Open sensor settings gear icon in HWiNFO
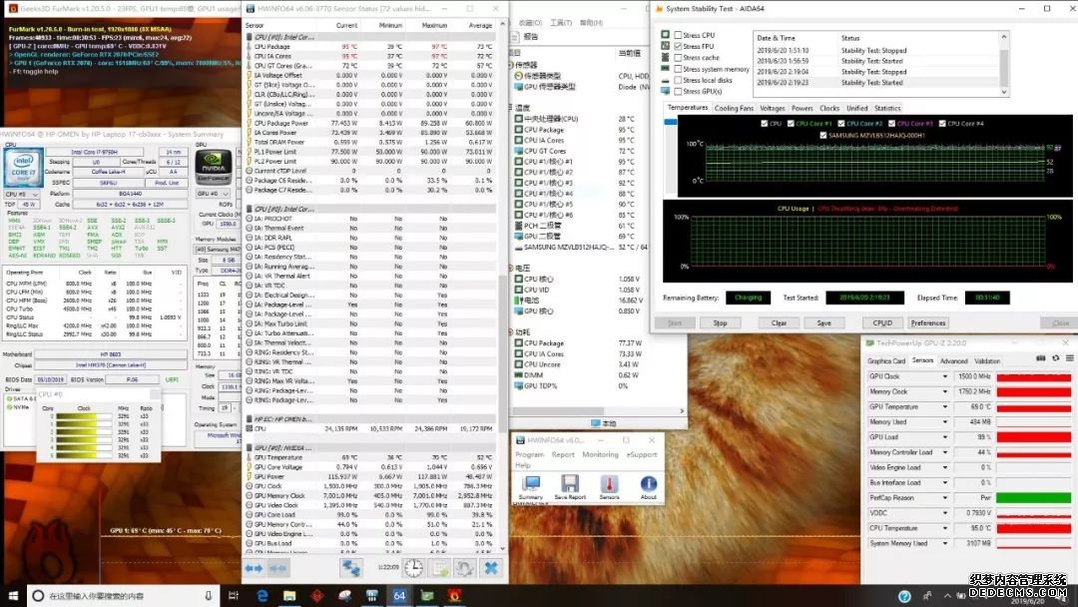1078x607 pixels. click(465, 568)
